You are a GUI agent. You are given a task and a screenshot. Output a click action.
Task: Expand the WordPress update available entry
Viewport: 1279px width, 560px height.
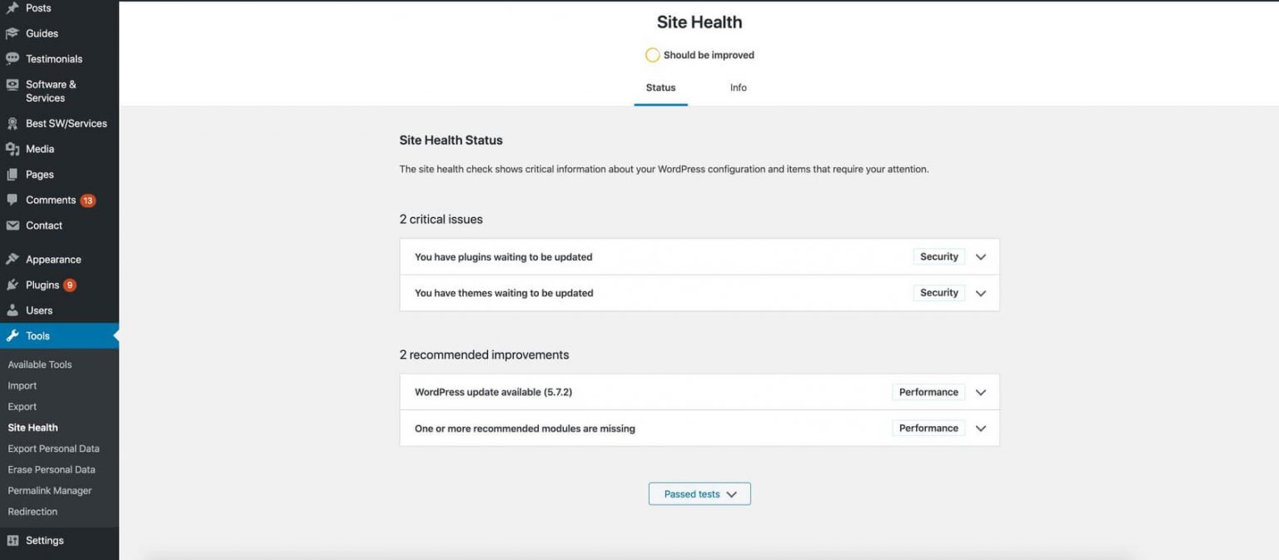[980, 392]
